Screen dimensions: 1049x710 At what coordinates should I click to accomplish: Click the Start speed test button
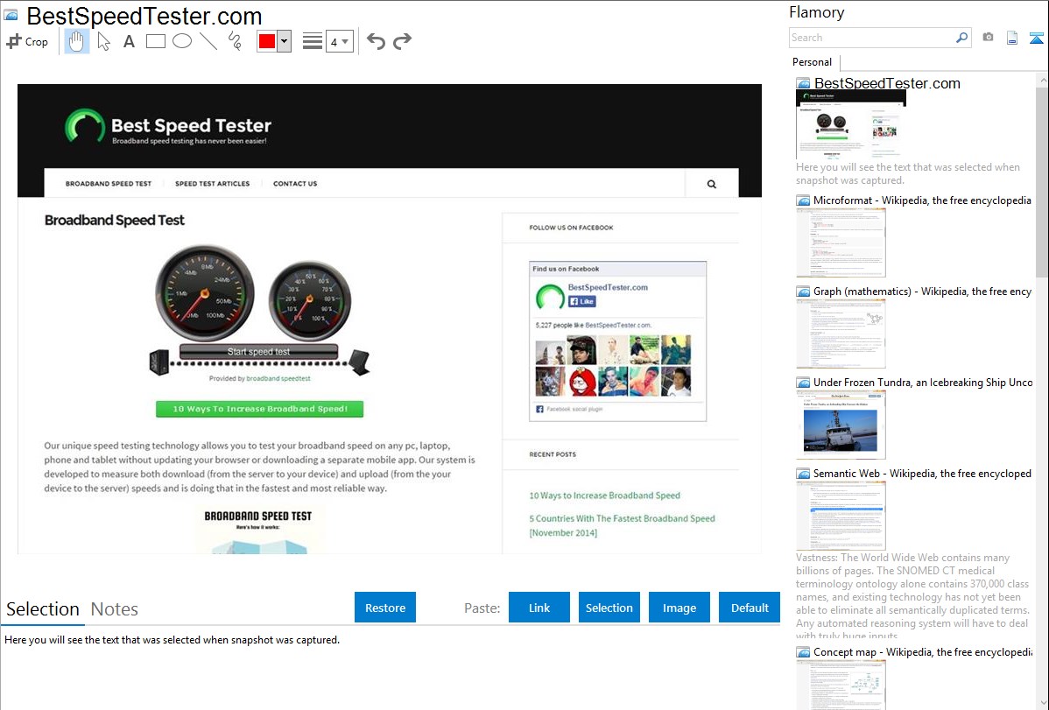click(x=258, y=351)
